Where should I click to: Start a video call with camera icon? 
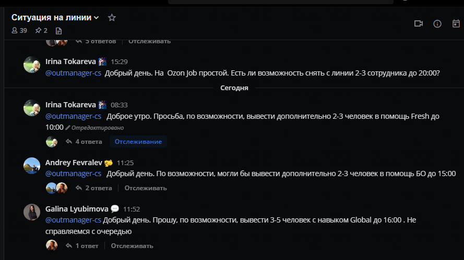coord(419,23)
